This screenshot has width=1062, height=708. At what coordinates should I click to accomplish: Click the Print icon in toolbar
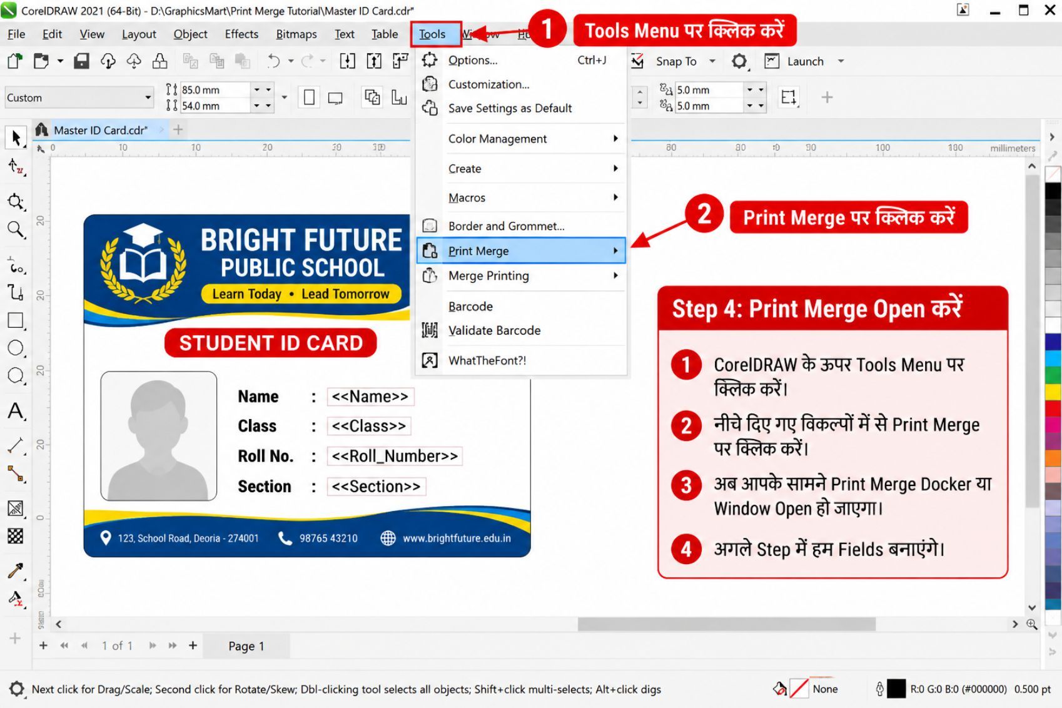[160, 61]
